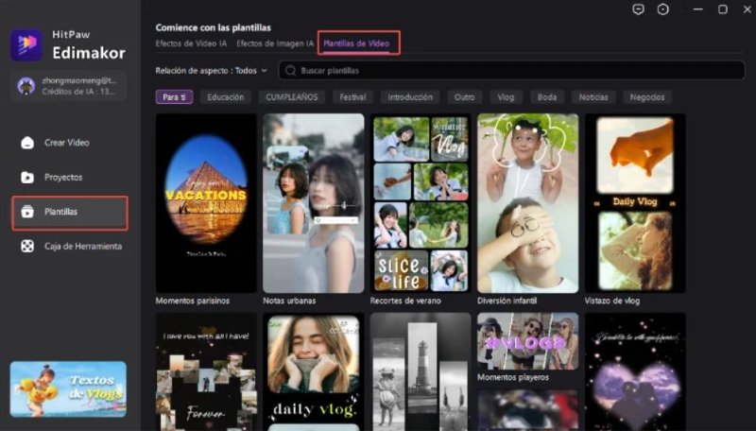The image size is (756, 431).
Task: Maximize the Edimakor window
Action: tap(723, 9)
